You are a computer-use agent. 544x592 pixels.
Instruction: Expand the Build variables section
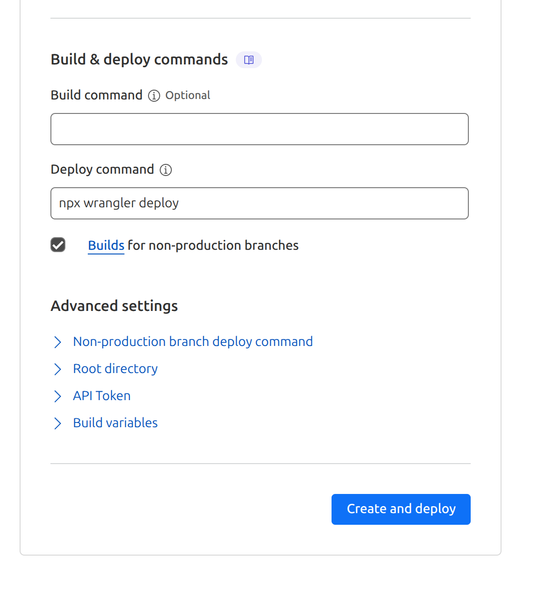115,423
